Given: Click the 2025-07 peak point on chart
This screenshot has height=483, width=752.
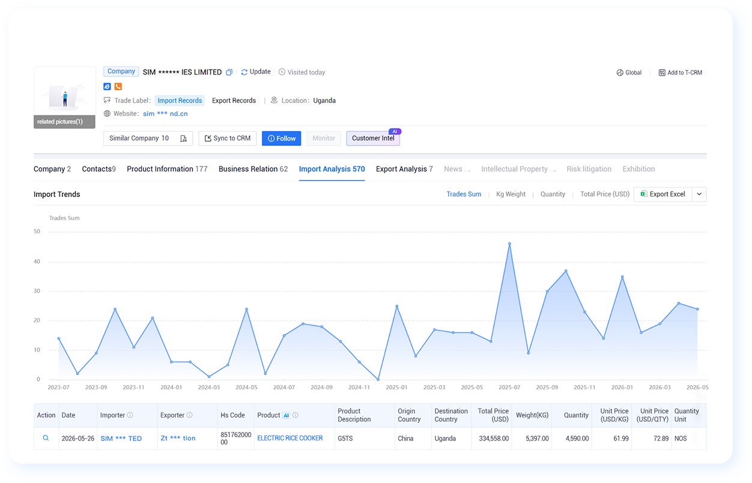Looking at the screenshot, I should pos(509,244).
